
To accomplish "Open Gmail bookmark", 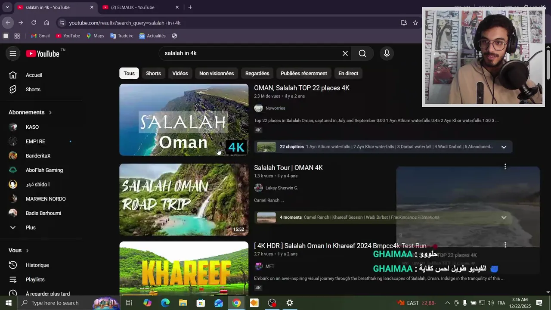I will 40,36.
